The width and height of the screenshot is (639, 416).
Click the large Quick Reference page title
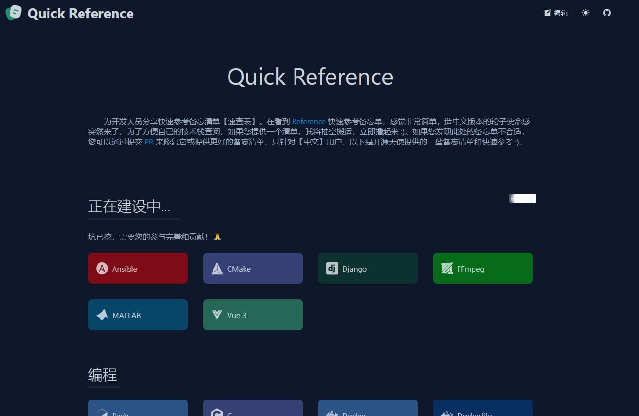coord(310,77)
